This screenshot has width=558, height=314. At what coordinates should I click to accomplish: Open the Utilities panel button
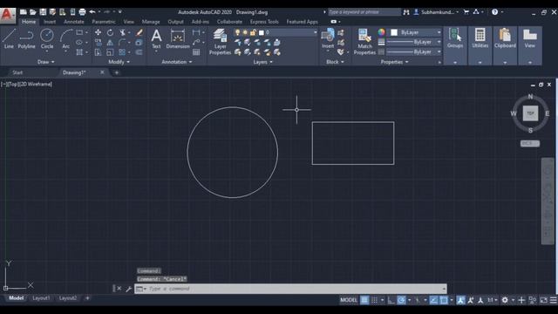pyautogui.click(x=480, y=45)
